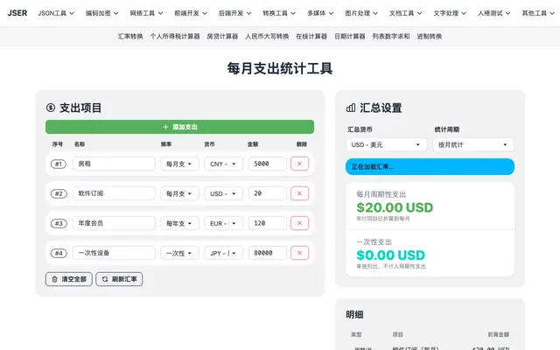Screen dimensions: 560x350
Task: Open the JSON工具 menu
Action: point(56,13)
